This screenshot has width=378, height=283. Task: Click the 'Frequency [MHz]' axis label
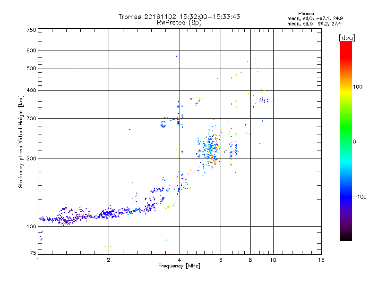179,266
